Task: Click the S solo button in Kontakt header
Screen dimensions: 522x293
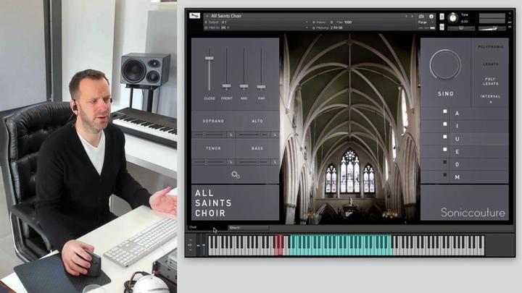Action: coord(442,17)
